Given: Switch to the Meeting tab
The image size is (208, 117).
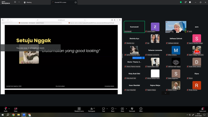Looking at the screenshot, I should click(x=28, y=2).
